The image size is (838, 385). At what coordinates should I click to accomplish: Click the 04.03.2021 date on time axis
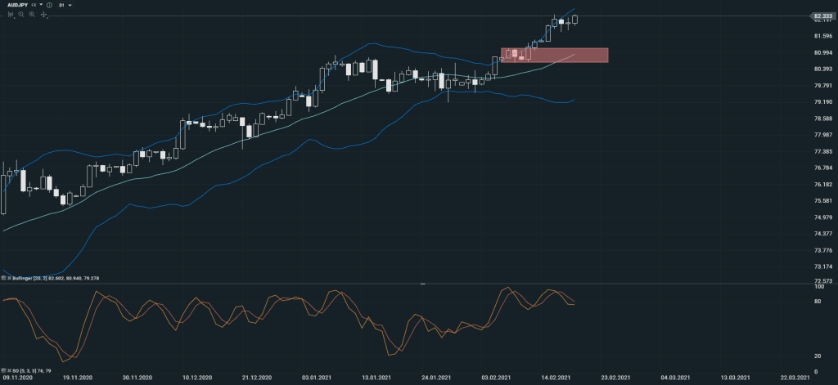pyautogui.click(x=675, y=377)
